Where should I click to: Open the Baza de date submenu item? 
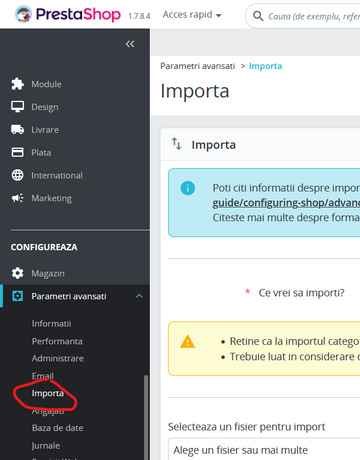(x=58, y=428)
